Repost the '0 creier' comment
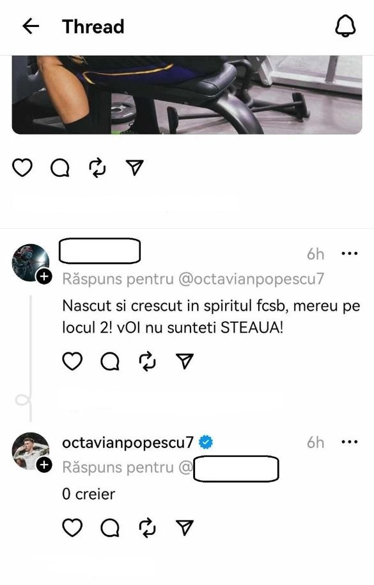Viewport: 374px width, 585px height. click(148, 527)
